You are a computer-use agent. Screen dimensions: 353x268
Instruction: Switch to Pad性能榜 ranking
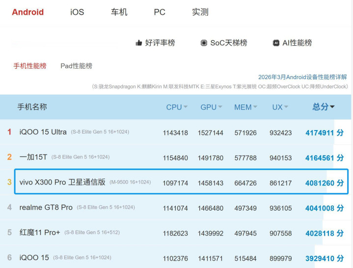(76, 66)
